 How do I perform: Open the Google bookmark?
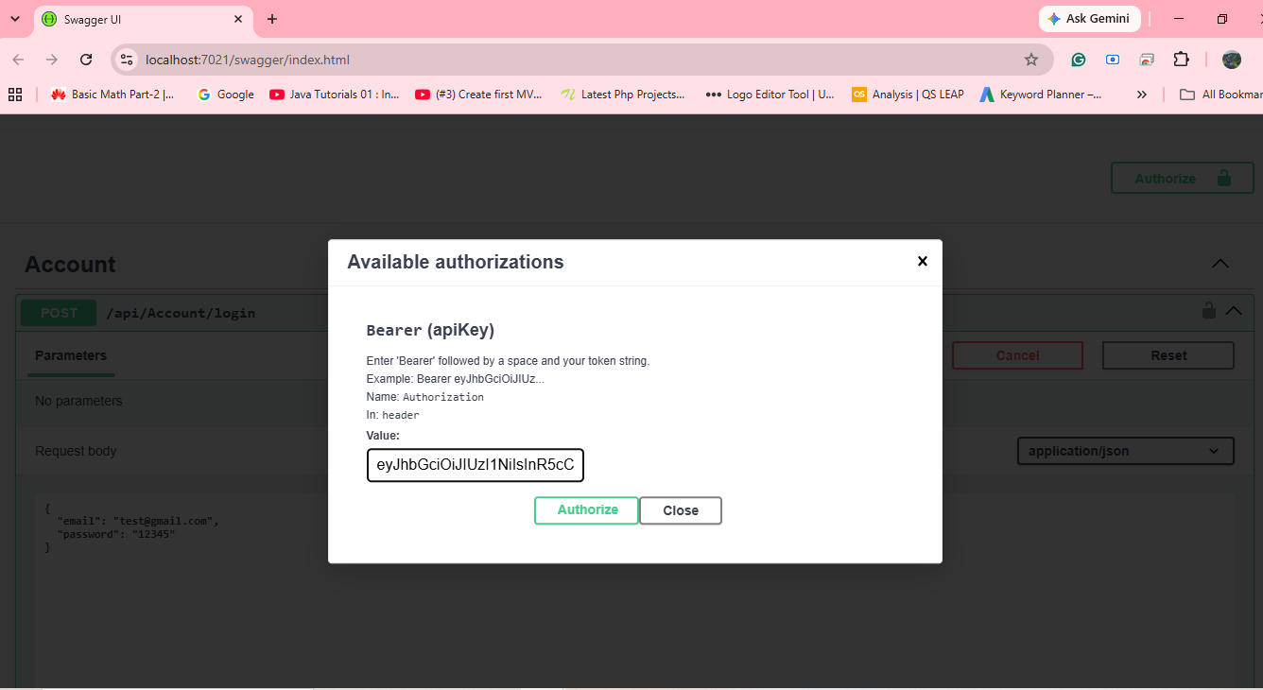click(225, 95)
